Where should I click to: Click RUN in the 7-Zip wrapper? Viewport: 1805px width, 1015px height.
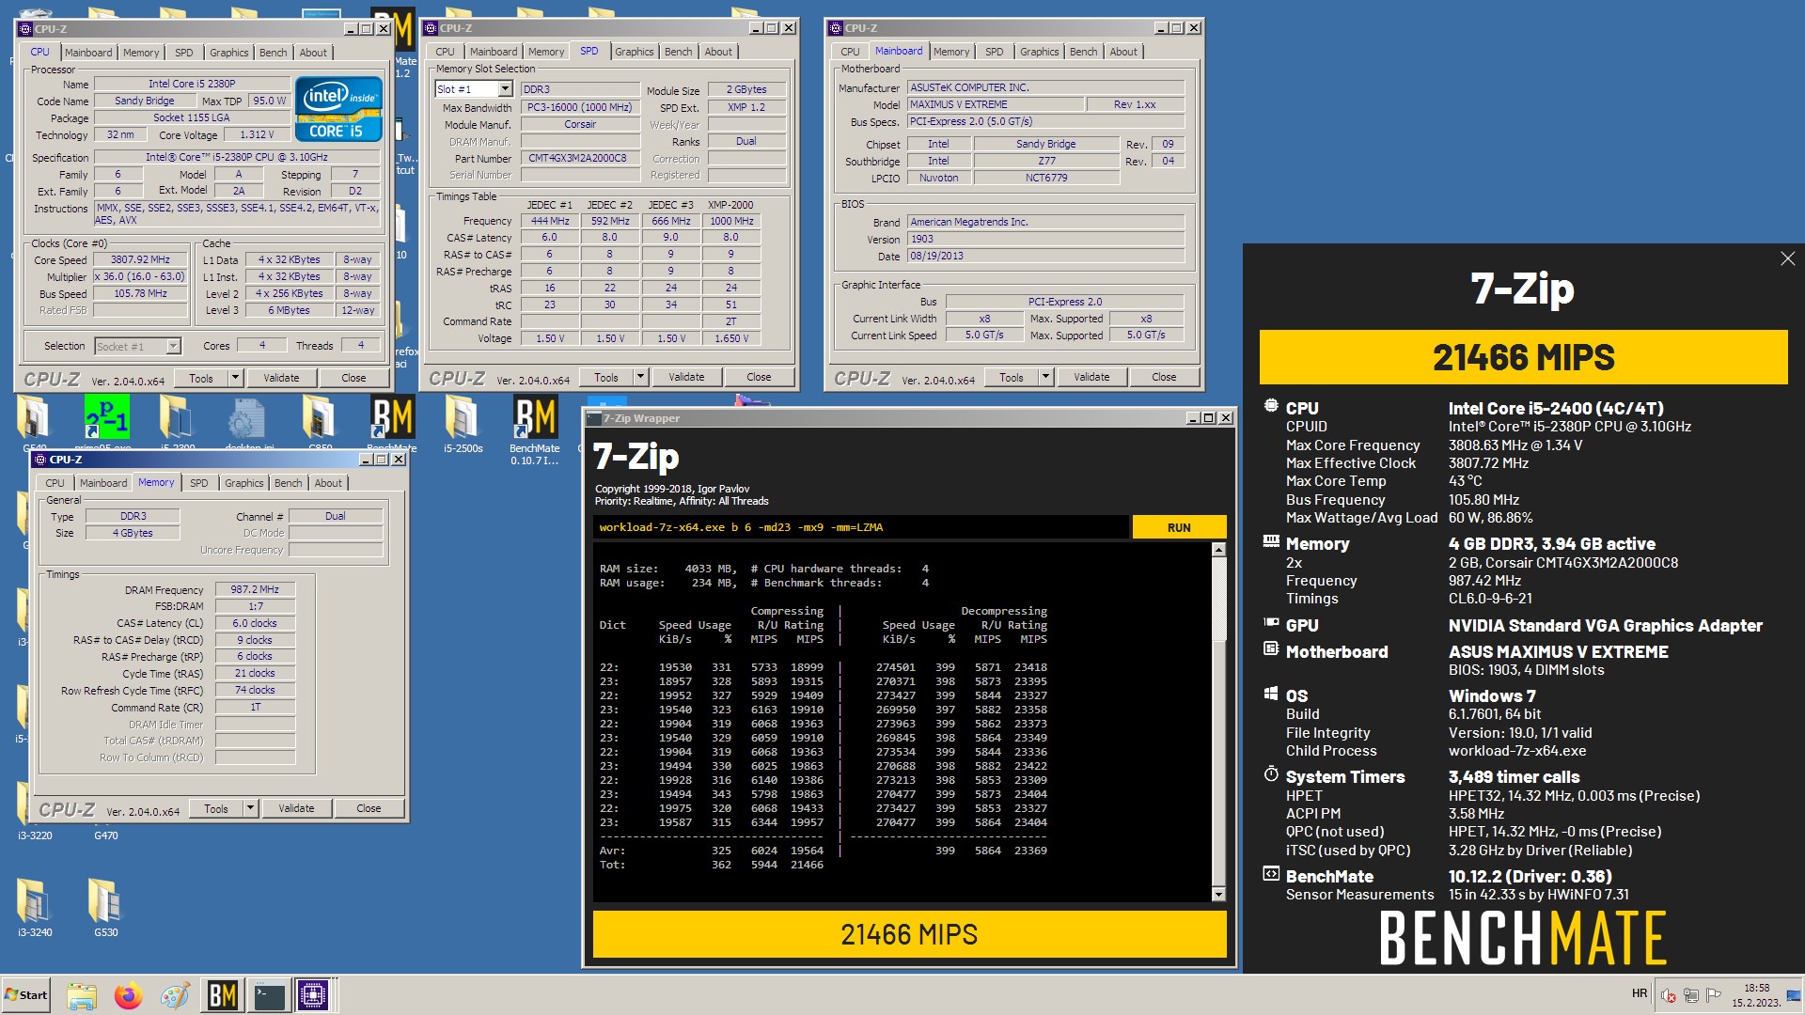click(x=1179, y=527)
